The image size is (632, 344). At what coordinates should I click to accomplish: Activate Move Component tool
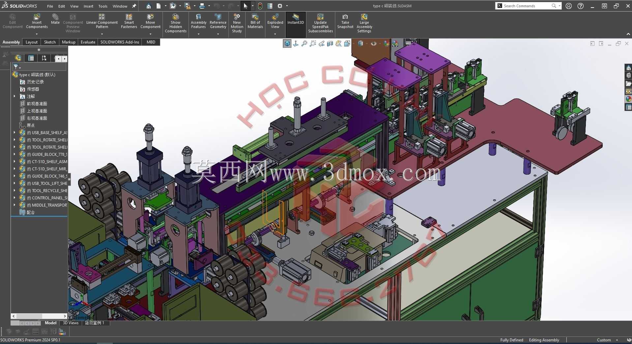[x=150, y=21]
